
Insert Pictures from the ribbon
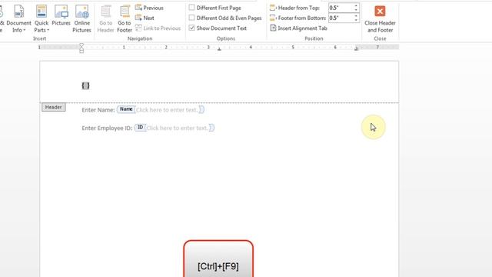point(61,15)
